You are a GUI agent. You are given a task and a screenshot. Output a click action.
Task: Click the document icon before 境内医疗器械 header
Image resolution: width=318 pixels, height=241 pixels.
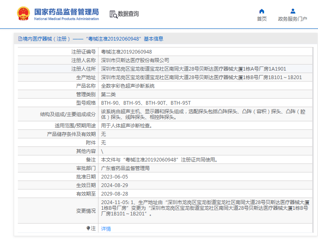pyautogui.click(x=20, y=39)
